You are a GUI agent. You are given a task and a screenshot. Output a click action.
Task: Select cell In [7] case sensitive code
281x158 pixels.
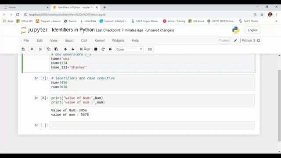[152, 83]
